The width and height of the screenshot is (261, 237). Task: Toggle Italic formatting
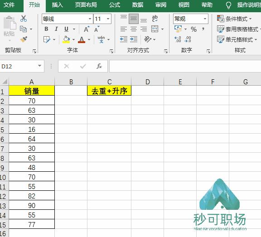[x=56, y=29]
